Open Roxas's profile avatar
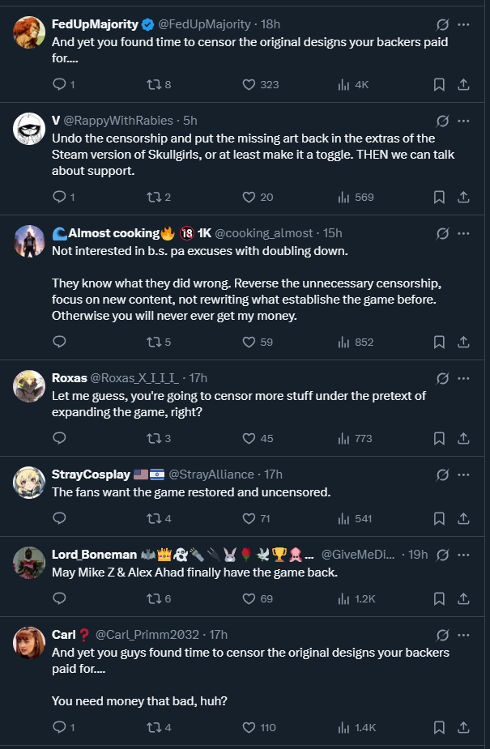This screenshot has width=490, height=749. tap(29, 385)
